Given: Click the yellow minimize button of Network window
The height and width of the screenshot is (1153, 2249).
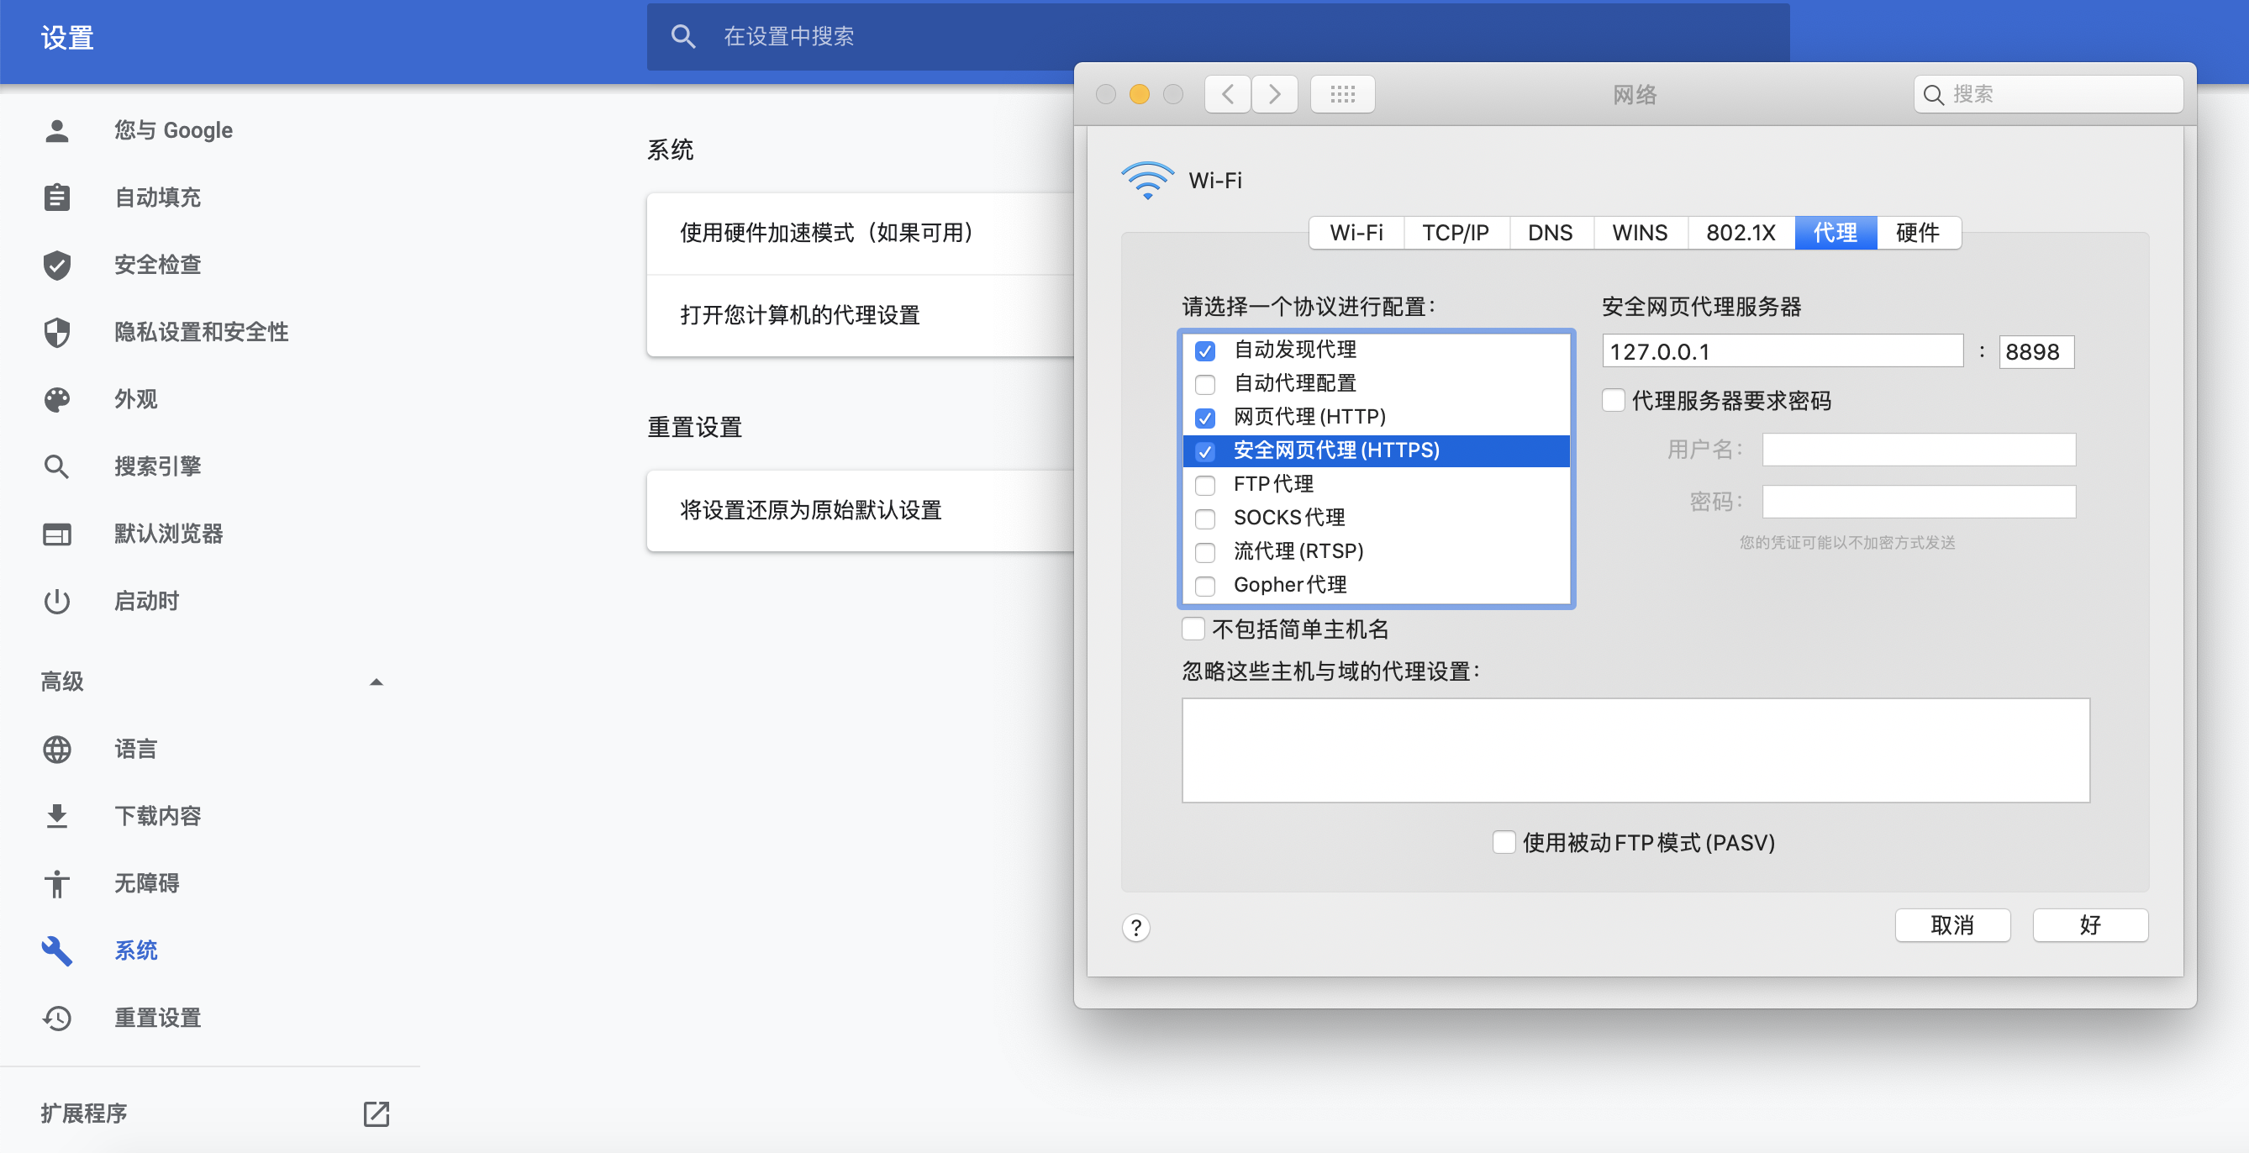Looking at the screenshot, I should pos(1140,94).
